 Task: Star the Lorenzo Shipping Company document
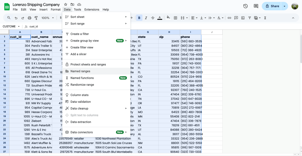[65, 4]
